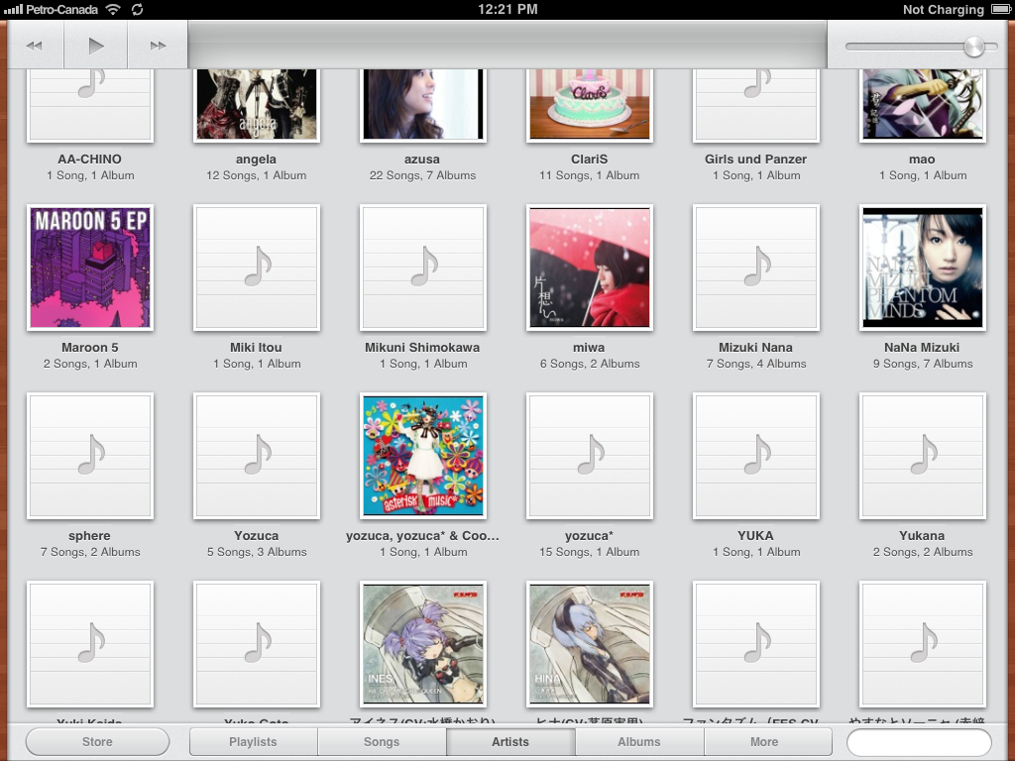The image size is (1015, 761).
Task: Open the Store button
Action: click(97, 741)
